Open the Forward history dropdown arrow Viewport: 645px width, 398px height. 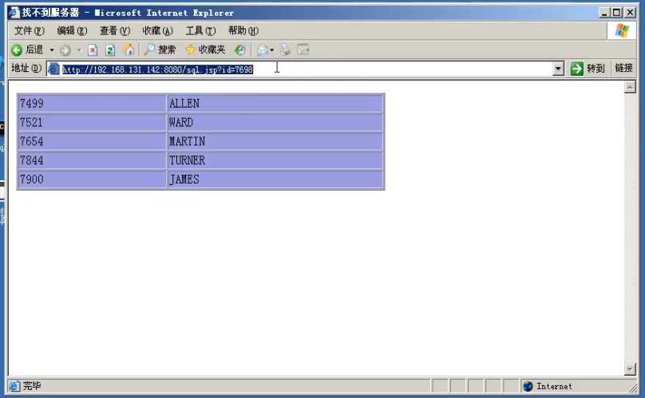point(79,50)
